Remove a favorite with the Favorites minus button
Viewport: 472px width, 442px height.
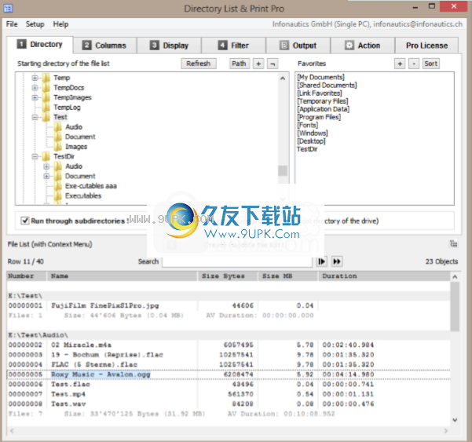[x=414, y=64]
